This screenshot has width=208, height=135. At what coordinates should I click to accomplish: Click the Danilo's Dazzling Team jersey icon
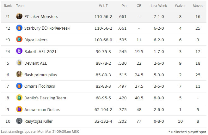[x=19, y=98]
